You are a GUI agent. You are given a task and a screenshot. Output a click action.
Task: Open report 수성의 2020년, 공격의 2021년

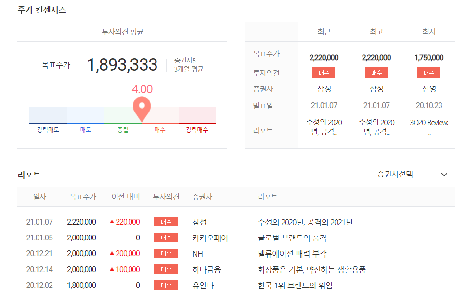(305, 222)
